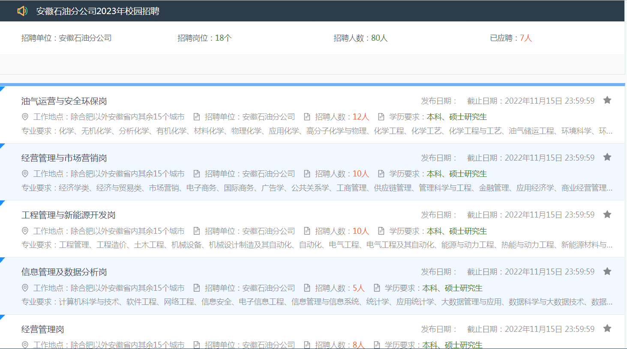Toggle favorite star for 工程管理与新能源开发岗

pos(607,215)
